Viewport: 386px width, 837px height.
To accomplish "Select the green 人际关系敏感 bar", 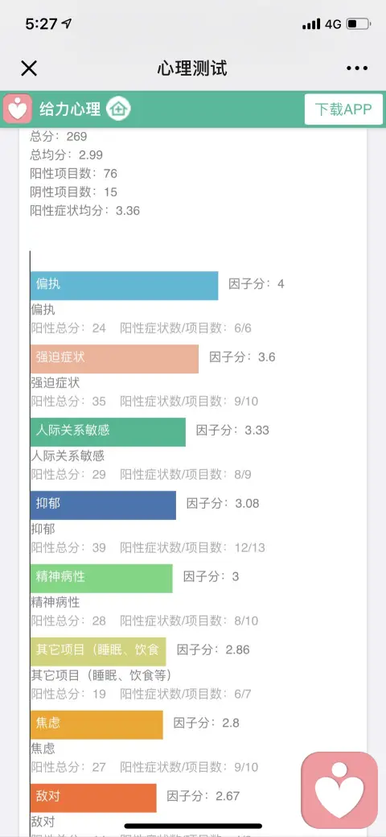I will pyautogui.click(x=109, y=432).
